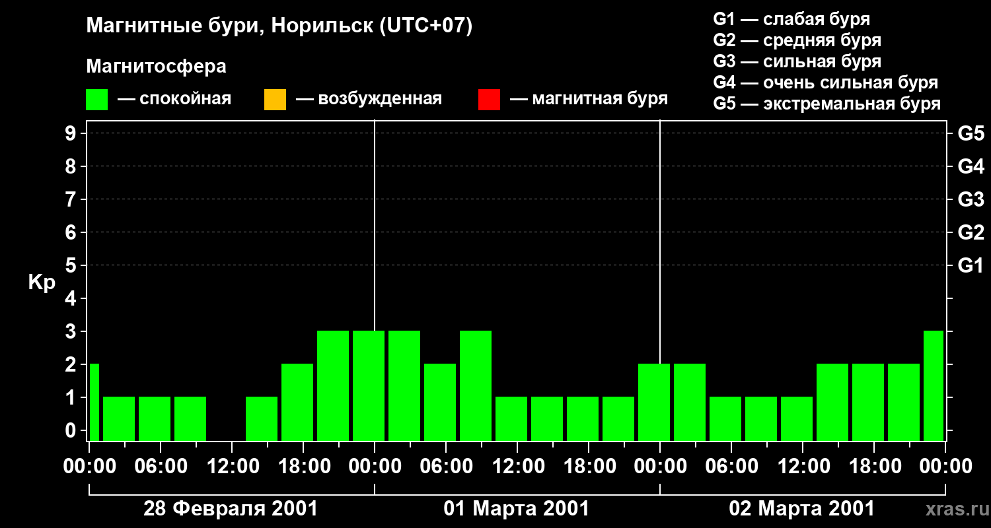
Task: Select the line "G2 — средняя буря"
Action: point(797,40)
